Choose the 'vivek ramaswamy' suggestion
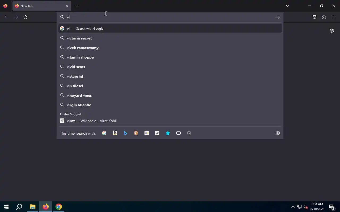Viewport: 340px width, 212px height. pos(170,48)
